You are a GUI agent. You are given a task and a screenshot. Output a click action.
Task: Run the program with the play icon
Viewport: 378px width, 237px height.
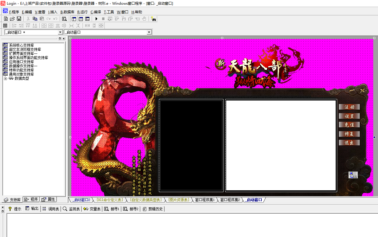click(x=96, y=19)
